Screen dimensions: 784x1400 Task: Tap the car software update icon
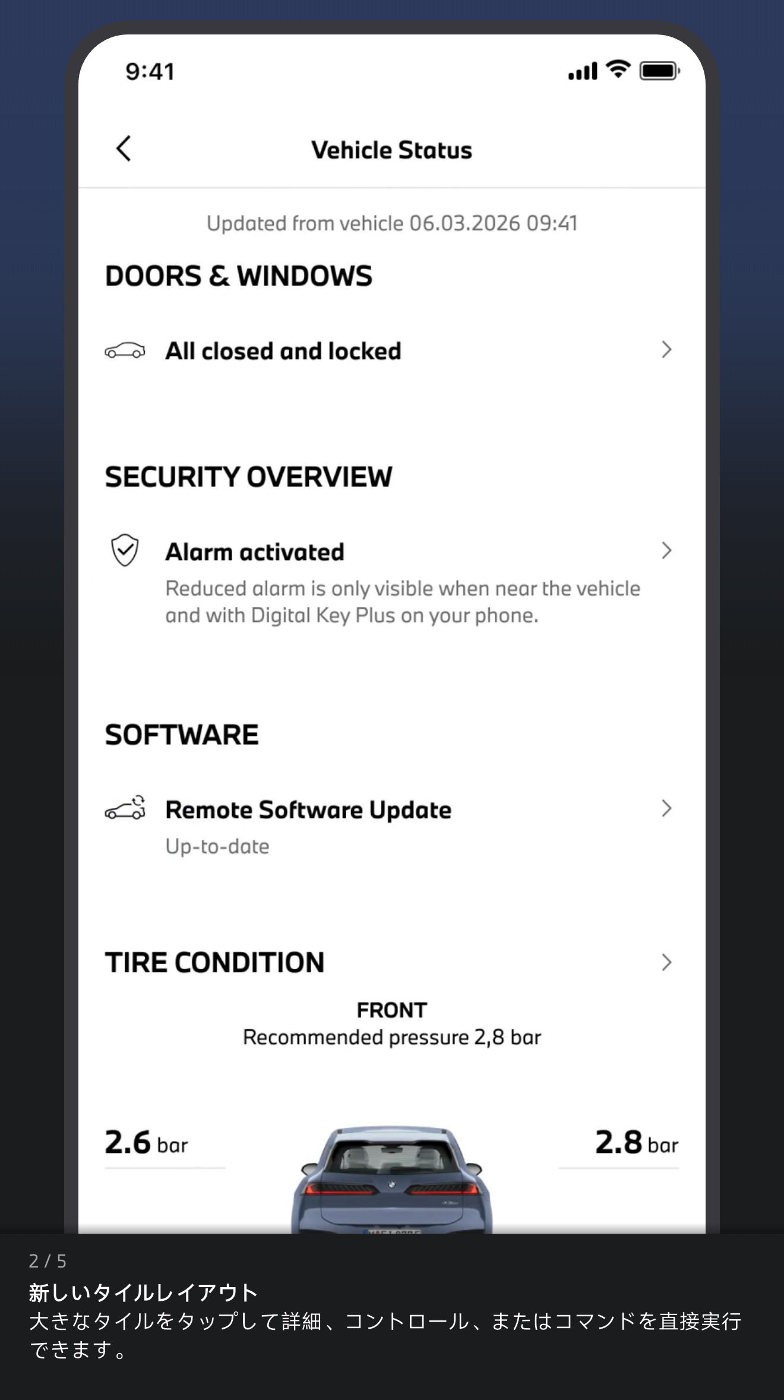click(x=125, y=808)
